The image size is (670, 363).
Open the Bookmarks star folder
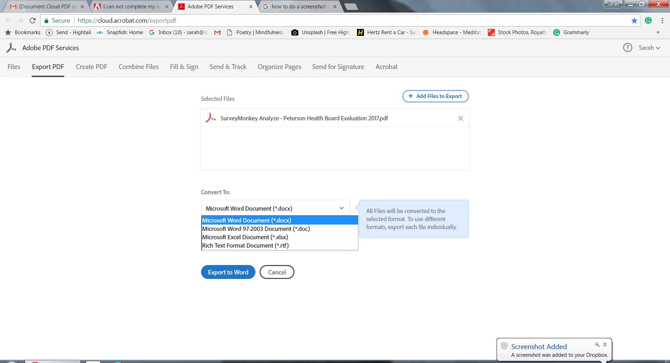click(23, 32)
